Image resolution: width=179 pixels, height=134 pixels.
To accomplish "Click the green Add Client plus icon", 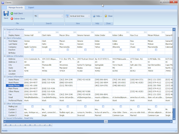I will click(12, 13).
